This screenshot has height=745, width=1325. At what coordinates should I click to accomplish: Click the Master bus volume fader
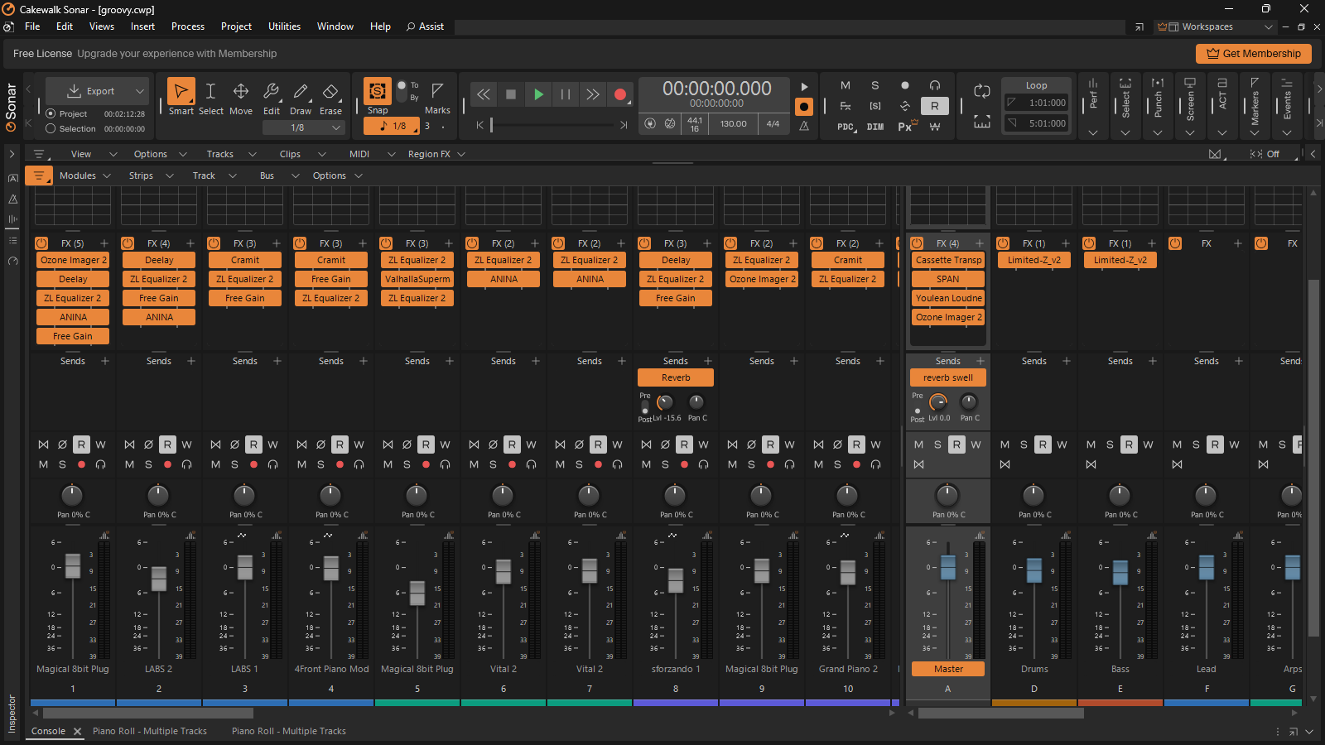coord(948,567)
